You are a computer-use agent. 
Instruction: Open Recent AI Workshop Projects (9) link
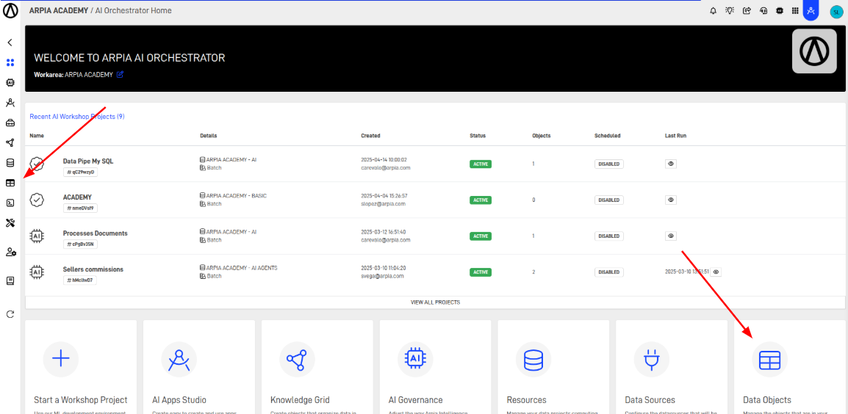77,116
